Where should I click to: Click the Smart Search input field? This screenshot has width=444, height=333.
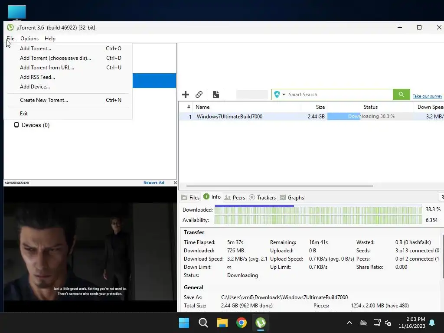[339, 95]
